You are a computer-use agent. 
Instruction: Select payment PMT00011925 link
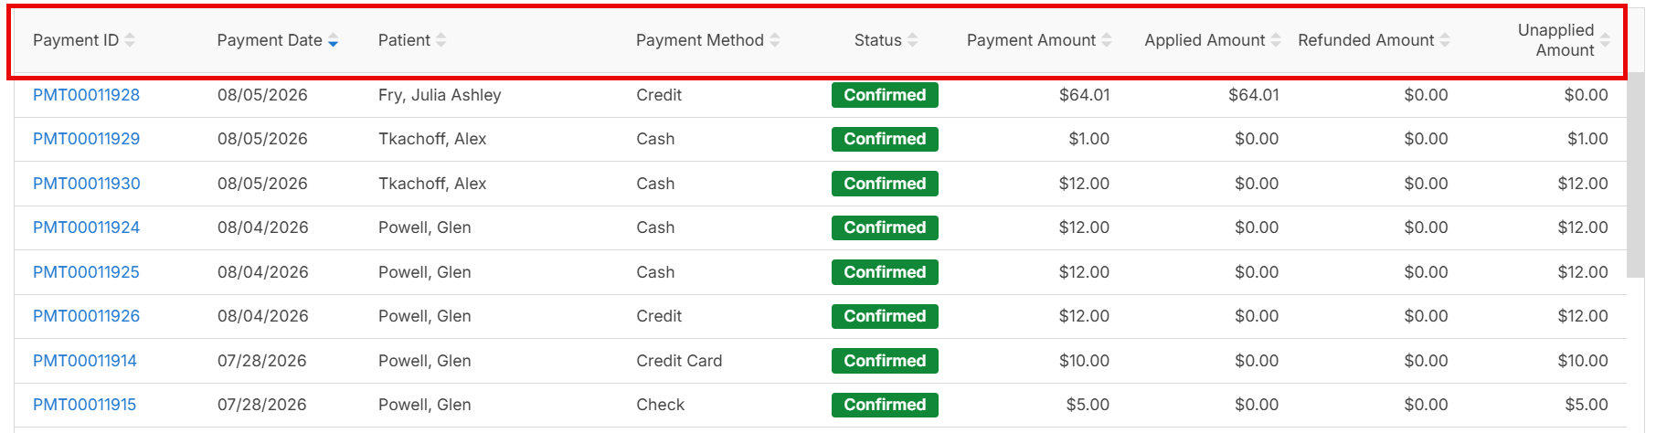(x=87, y=272)
